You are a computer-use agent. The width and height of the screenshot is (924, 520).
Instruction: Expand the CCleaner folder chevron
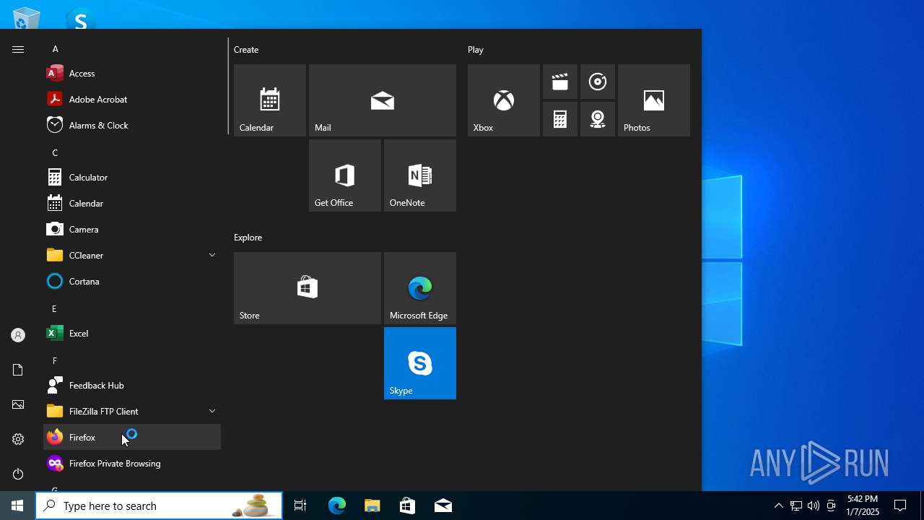(212, 255)
